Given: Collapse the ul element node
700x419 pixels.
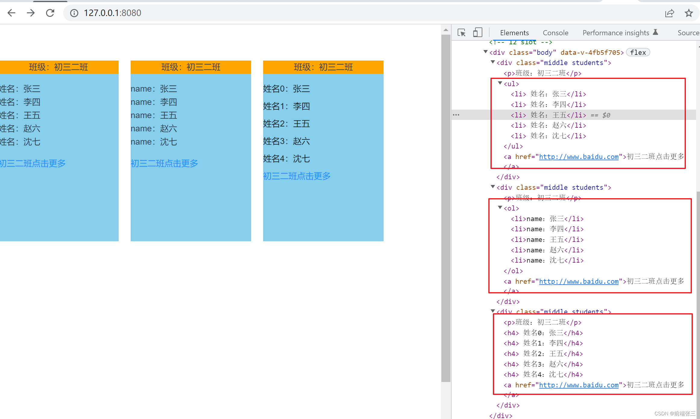Looking at the screenshot, I should click(500, 83).
